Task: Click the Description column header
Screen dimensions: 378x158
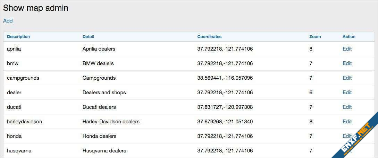Action: tap(18, 37)
